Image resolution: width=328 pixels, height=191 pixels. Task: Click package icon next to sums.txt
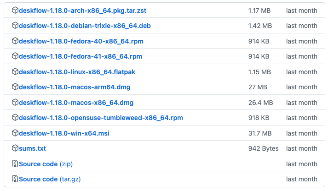(x=15, y=148)
